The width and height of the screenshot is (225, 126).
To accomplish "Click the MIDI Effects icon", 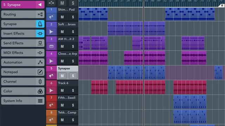I will pos(40,53).
